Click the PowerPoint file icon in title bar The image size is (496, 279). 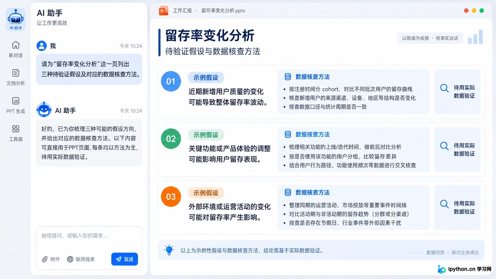(x=163, y=11)
